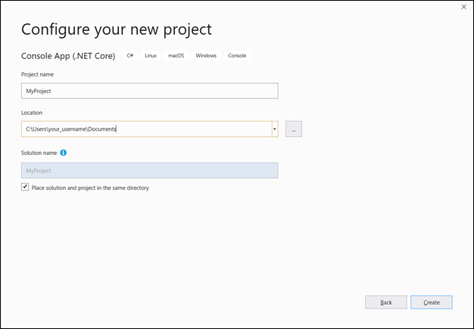Click the Project name text box
Screen dimensions: 474x329
149,91
